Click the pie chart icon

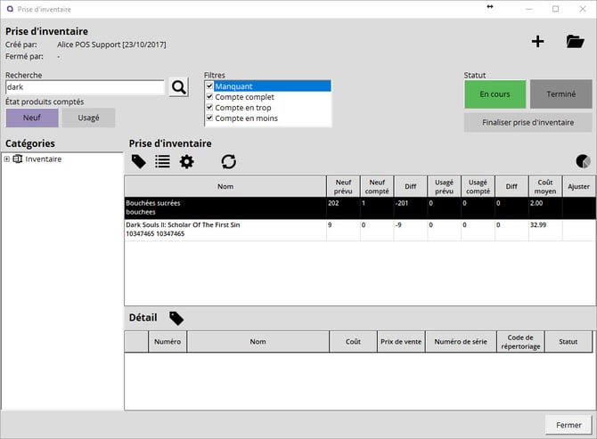583,161
